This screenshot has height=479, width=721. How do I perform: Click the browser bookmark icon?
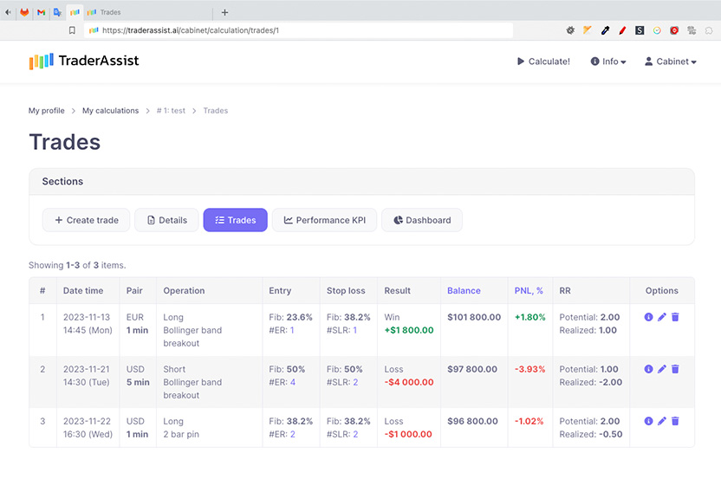[x=72, y=30]
